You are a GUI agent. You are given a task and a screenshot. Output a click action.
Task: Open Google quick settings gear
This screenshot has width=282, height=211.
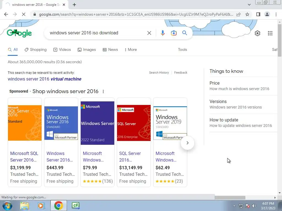[257, 33]
